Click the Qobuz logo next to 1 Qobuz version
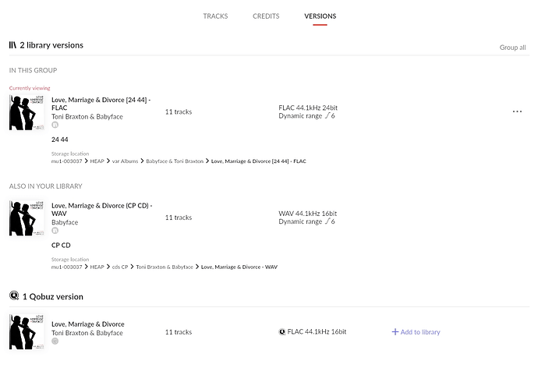Viewport: 538px width, 368px height. [14, 295]
